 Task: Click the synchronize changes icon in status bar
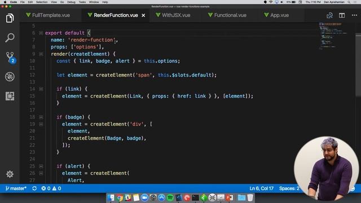click(34, 188)
